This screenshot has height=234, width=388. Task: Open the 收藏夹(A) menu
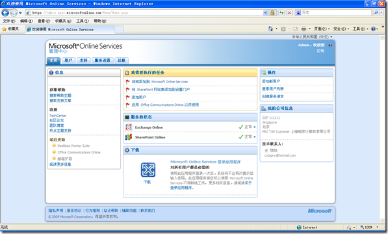point(63,21)
